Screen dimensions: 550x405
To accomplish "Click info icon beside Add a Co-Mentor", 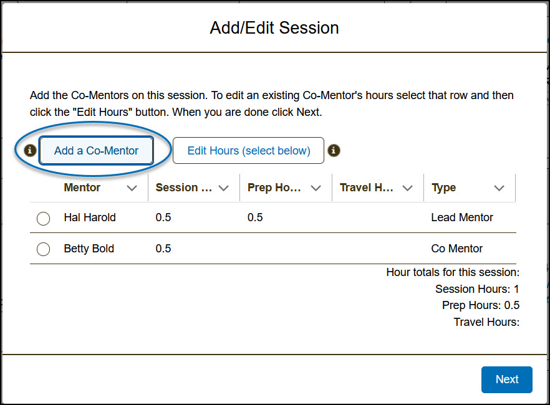I will coord(29,151).
